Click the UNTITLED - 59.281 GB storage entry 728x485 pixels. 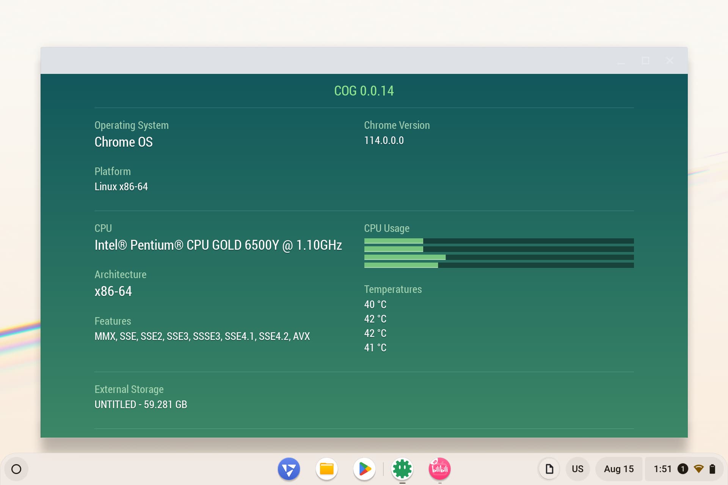tap(141, 405)
